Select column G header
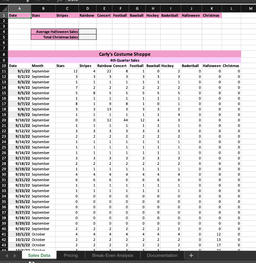Image resolution: width=256 pixels, height=263 pixels. click(137, 8)
